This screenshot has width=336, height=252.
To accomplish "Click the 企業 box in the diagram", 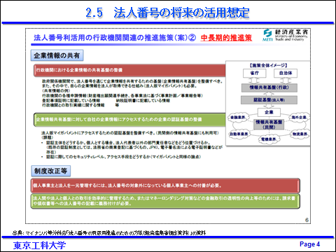I will (269, 112).
